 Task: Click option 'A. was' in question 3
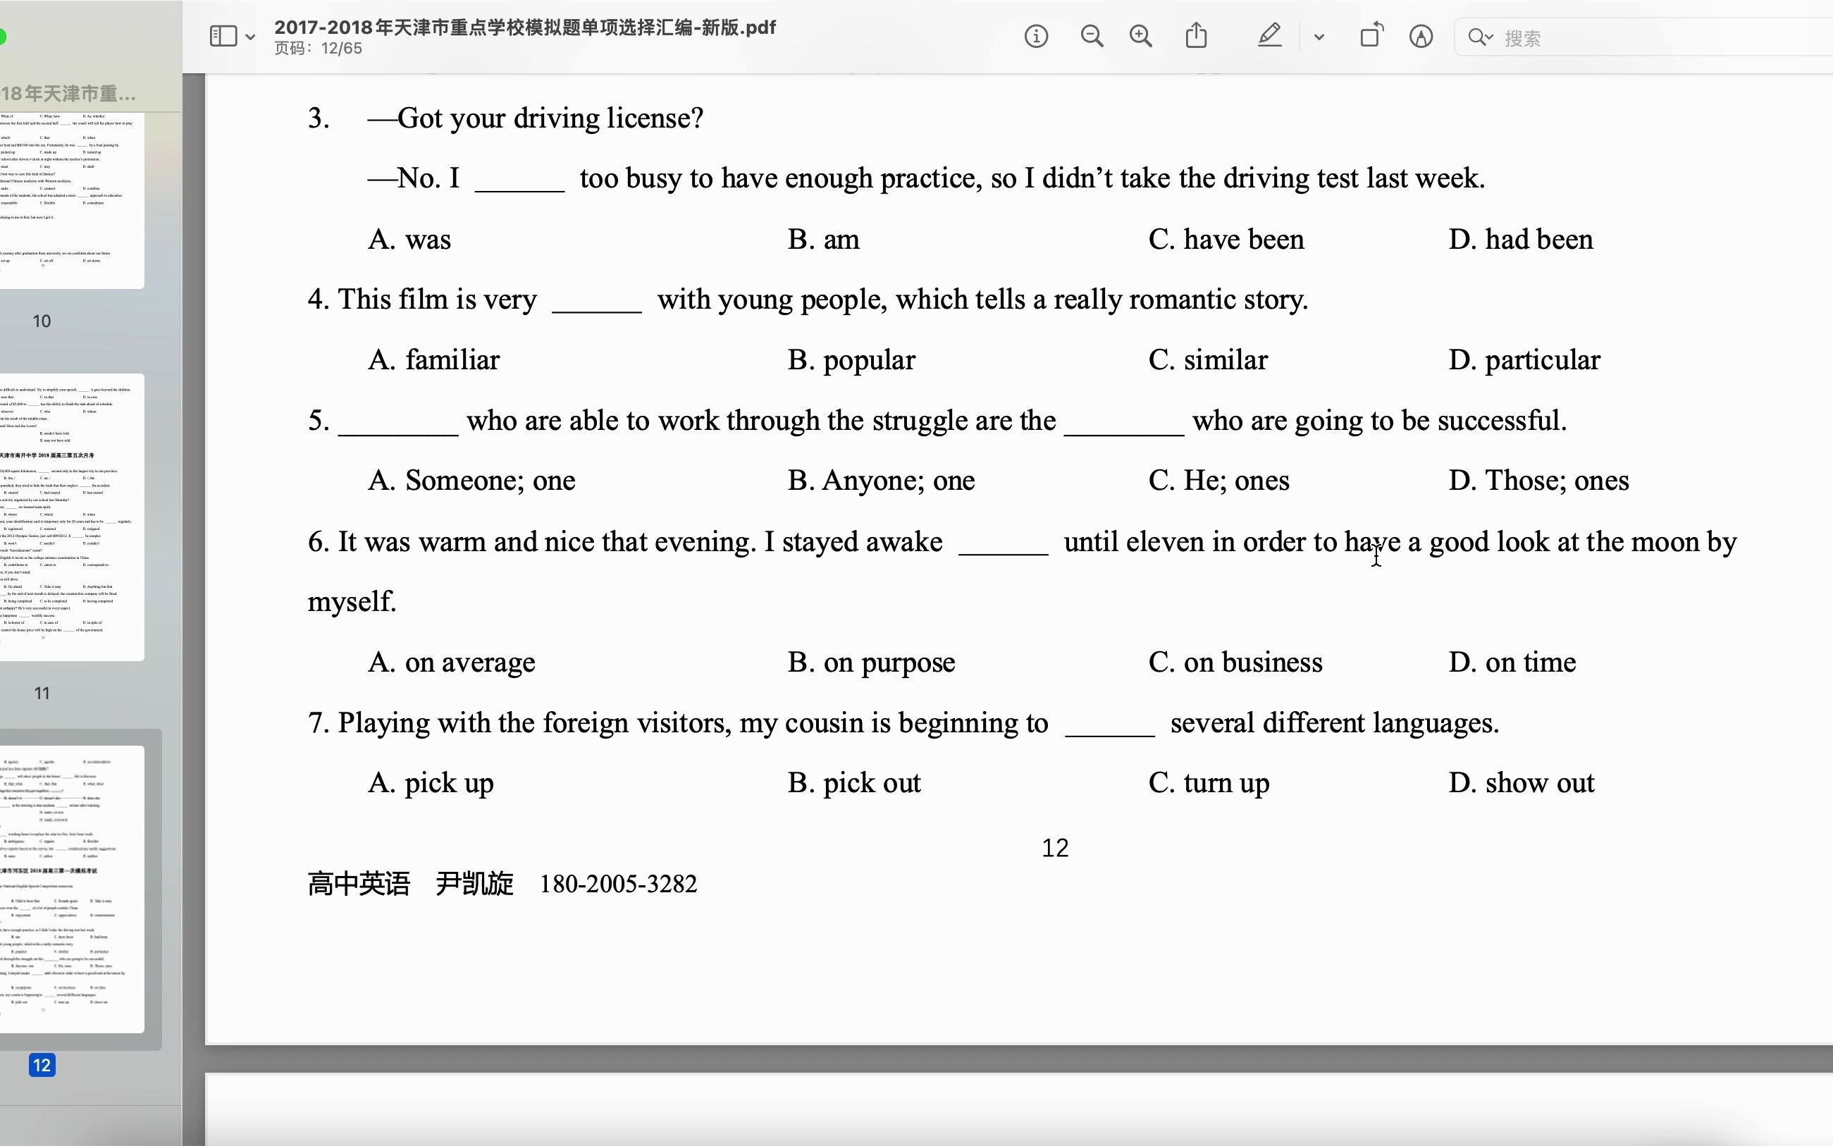[x=409, y=240]
